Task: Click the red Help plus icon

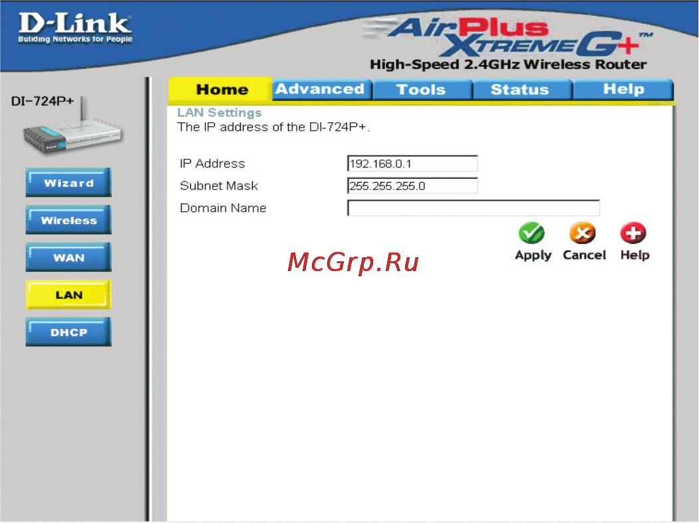Action: 633,233
